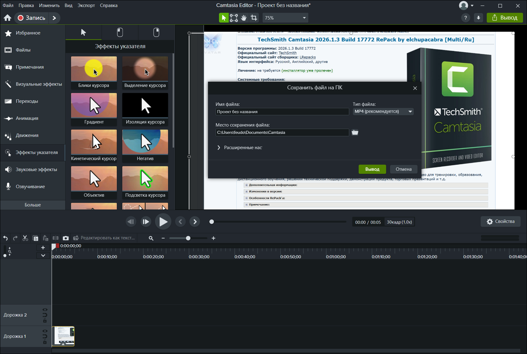Undo the last action in timeline toolbar
This screenshot has width=527, height=354.
coord(5,238)
